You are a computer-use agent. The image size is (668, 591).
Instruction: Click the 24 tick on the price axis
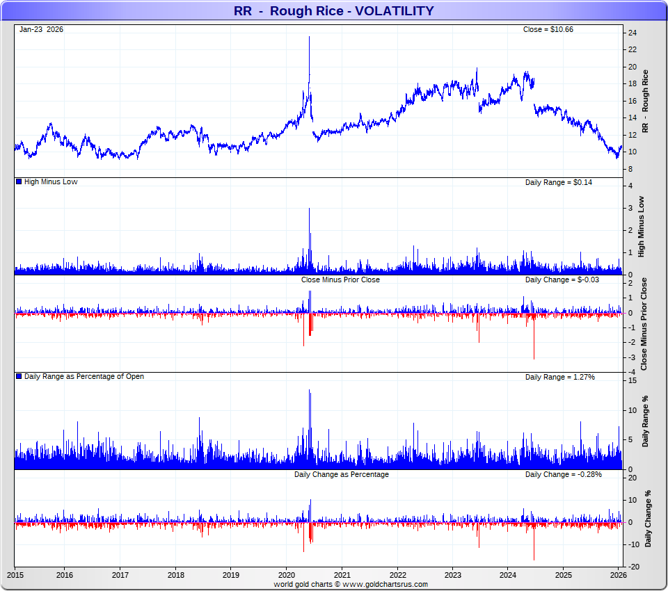point(633,33)
